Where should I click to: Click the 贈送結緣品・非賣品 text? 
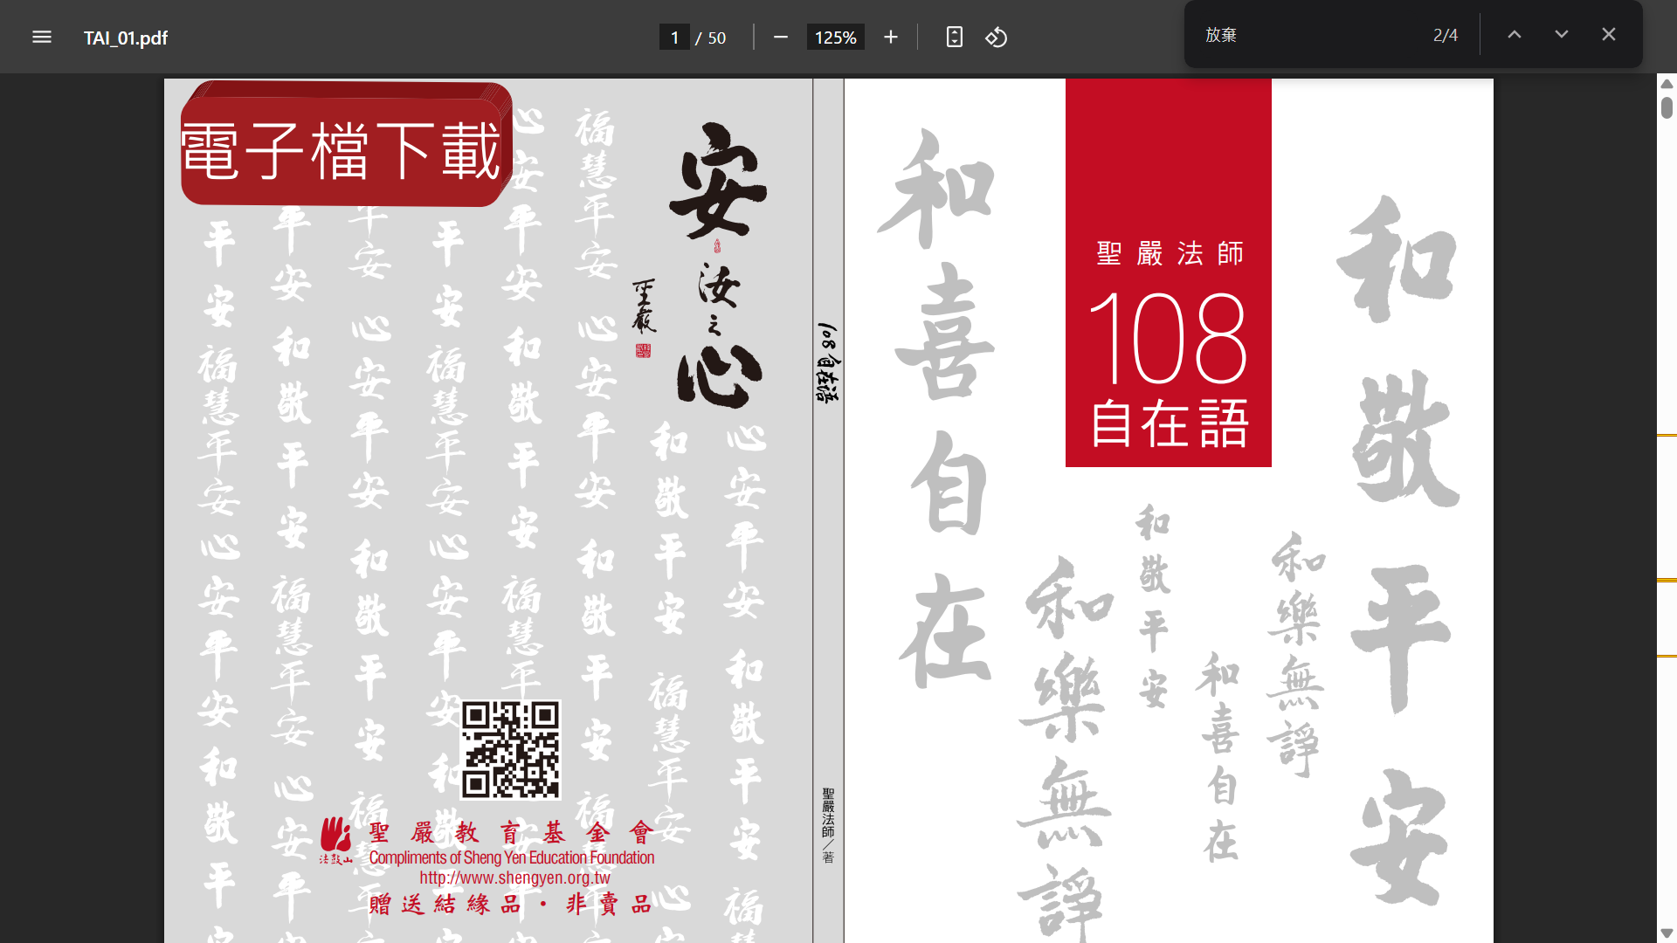pos(510,904)
